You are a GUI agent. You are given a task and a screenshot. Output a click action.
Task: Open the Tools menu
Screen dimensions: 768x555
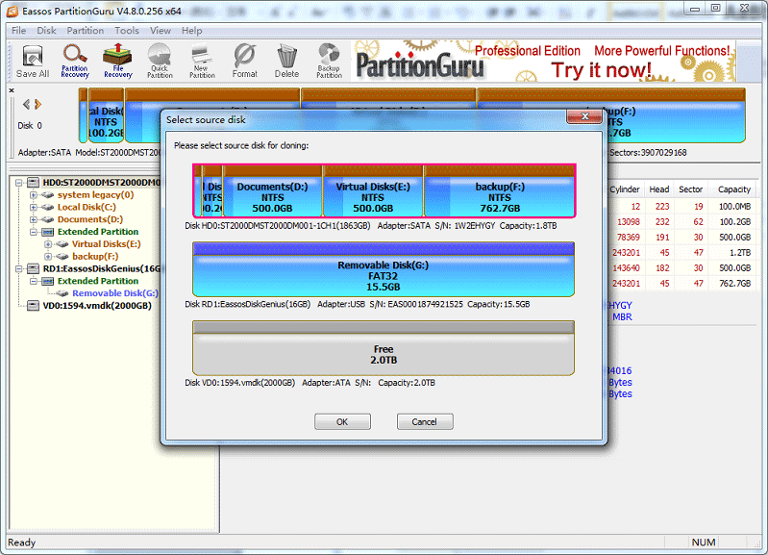[x=127, y=31]
